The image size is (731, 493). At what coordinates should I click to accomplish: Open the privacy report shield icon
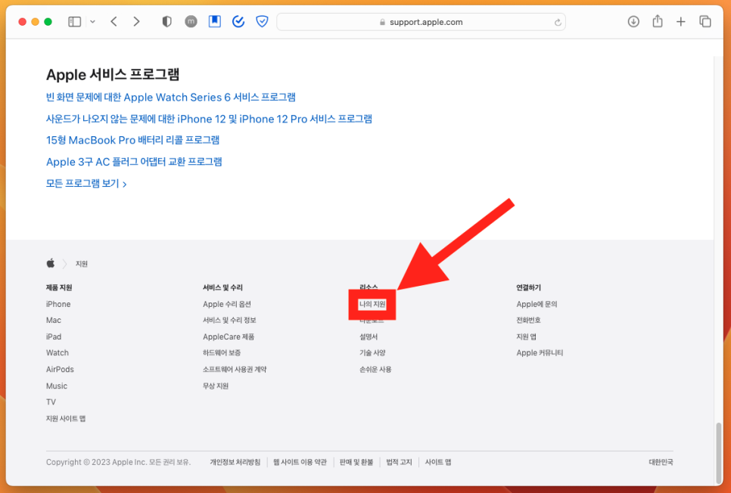pyautogui.click(x=167, y=21)
